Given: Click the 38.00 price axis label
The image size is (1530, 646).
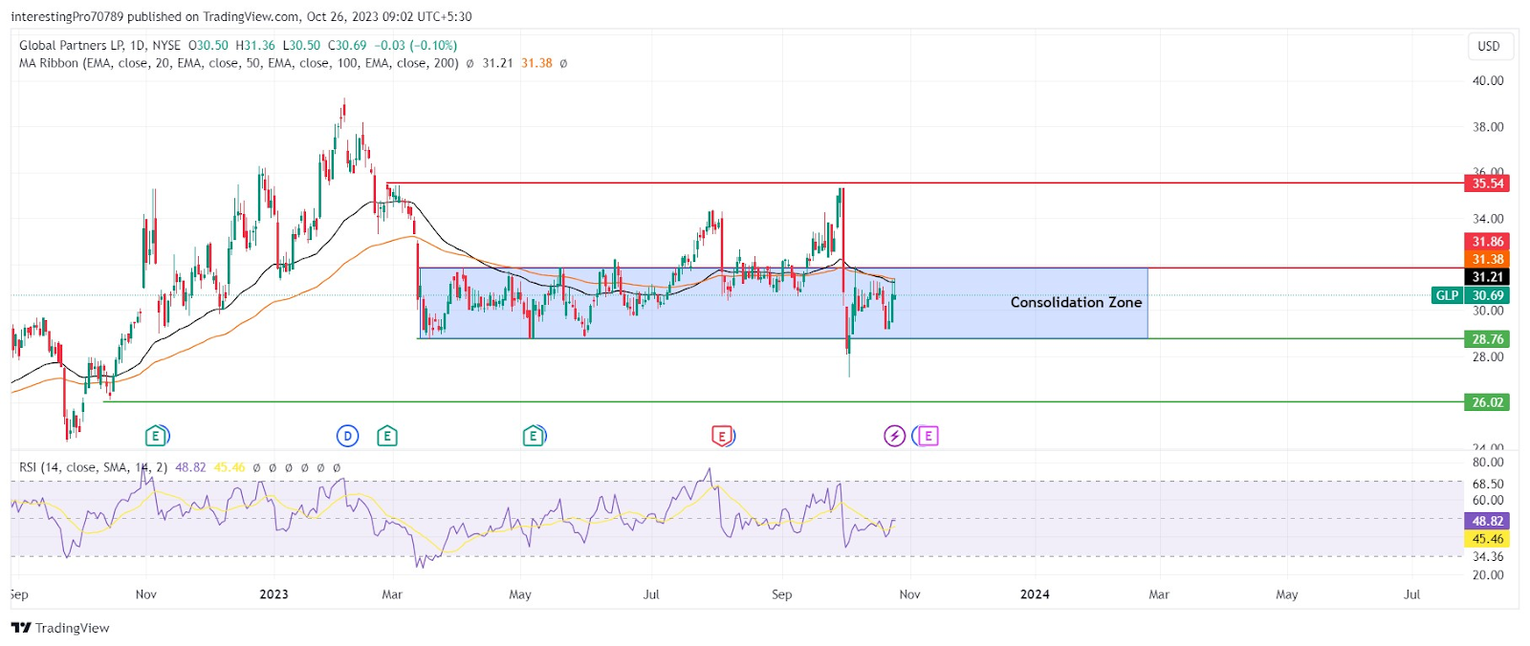Looking at the screenshot, I should click(1488, 127).
